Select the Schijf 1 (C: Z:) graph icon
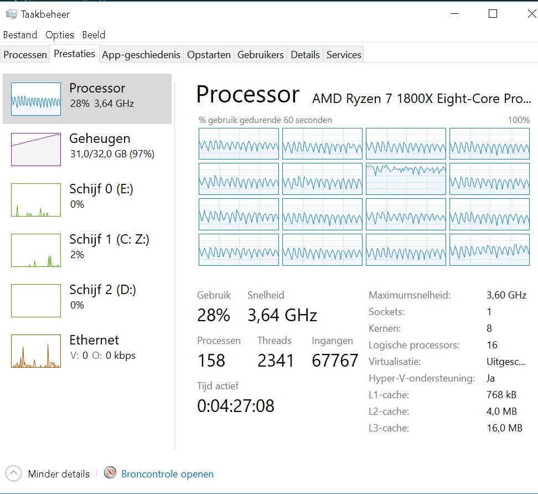Screen dimensions: 538x494 [x=35, y=250]
